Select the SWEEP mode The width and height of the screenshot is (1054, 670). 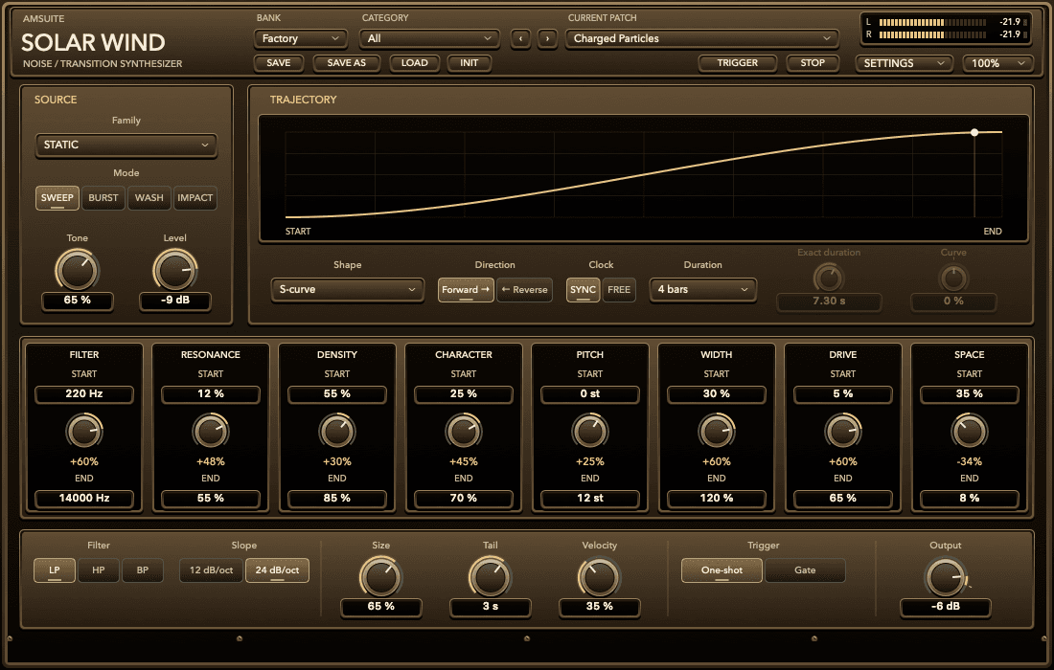point(57,198)
